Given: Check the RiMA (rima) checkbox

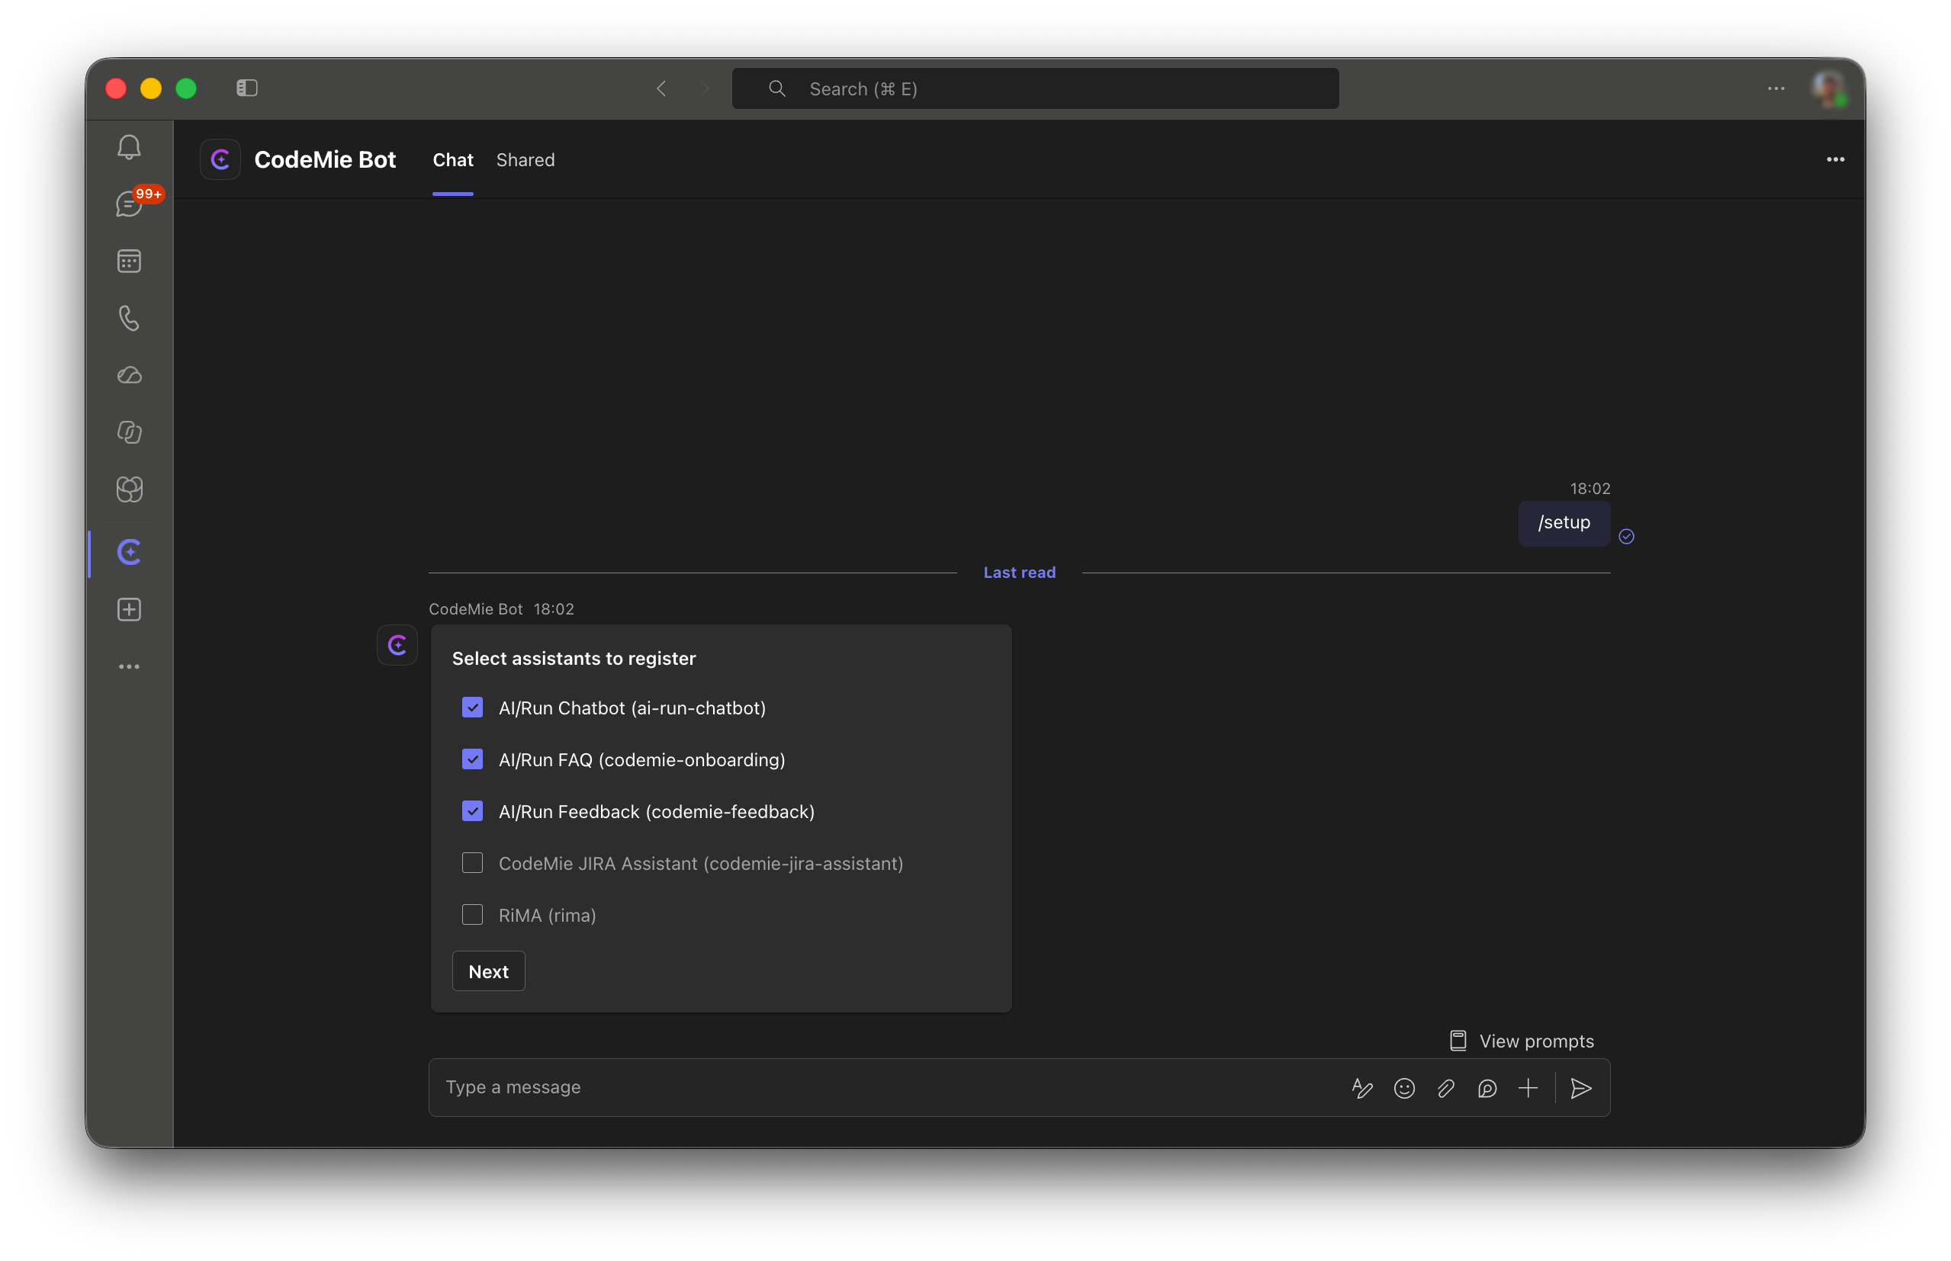Looking at the screenshot, I should (472, 915).
